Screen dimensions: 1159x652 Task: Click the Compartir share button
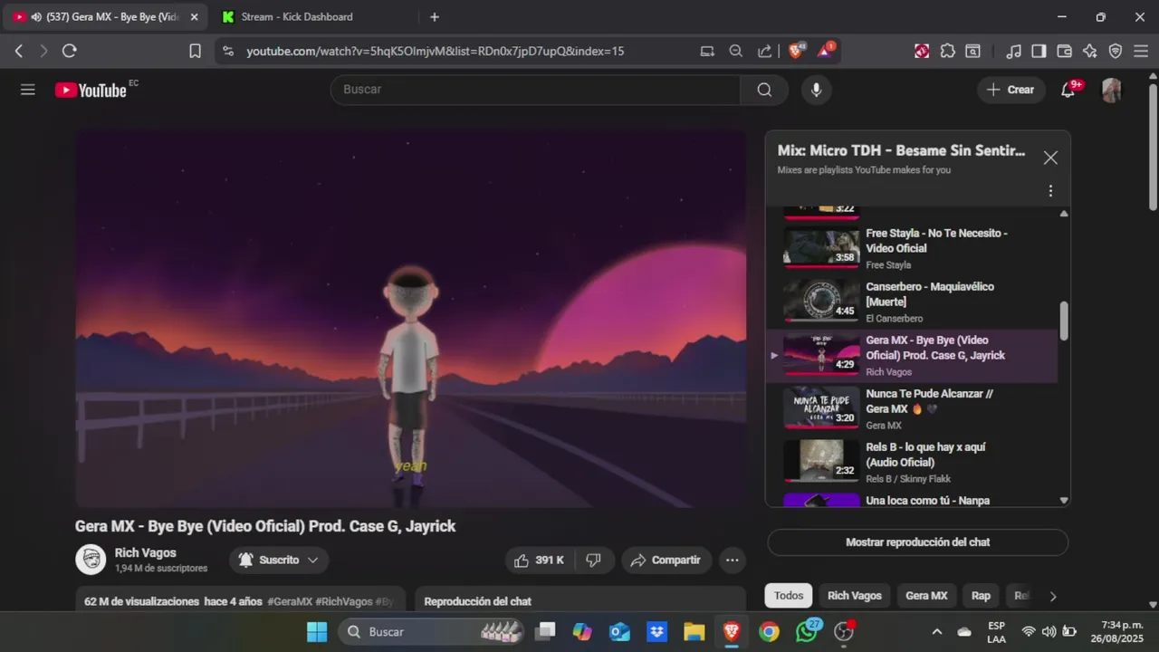pos(666,561)
